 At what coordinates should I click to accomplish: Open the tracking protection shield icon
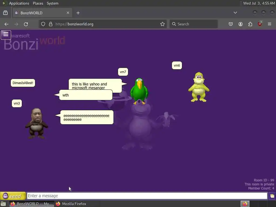tap(43, 24)
